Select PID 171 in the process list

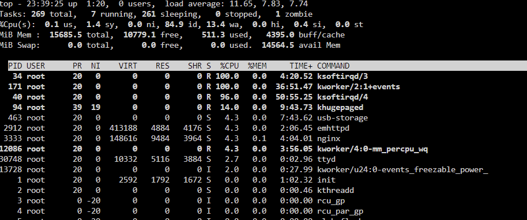tap(15, 87)
